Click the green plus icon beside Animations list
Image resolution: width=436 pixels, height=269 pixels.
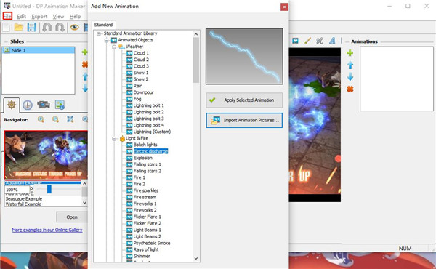click(350, 53)
